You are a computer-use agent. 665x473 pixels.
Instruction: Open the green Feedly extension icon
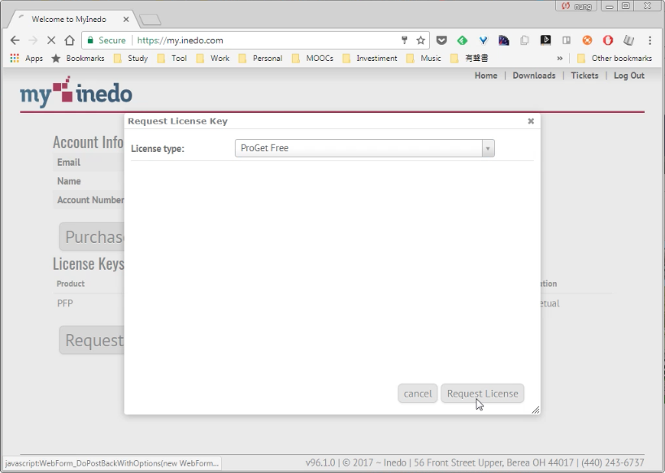[463, 41]
